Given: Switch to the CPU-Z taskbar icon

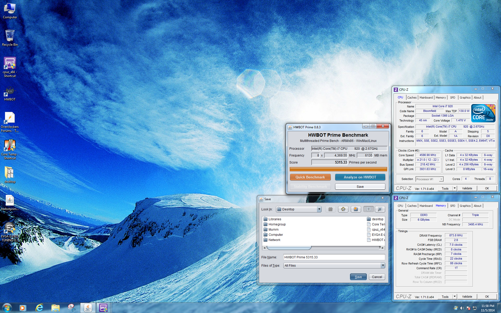Looking at the screenshot, I should (x=104, y=308).
